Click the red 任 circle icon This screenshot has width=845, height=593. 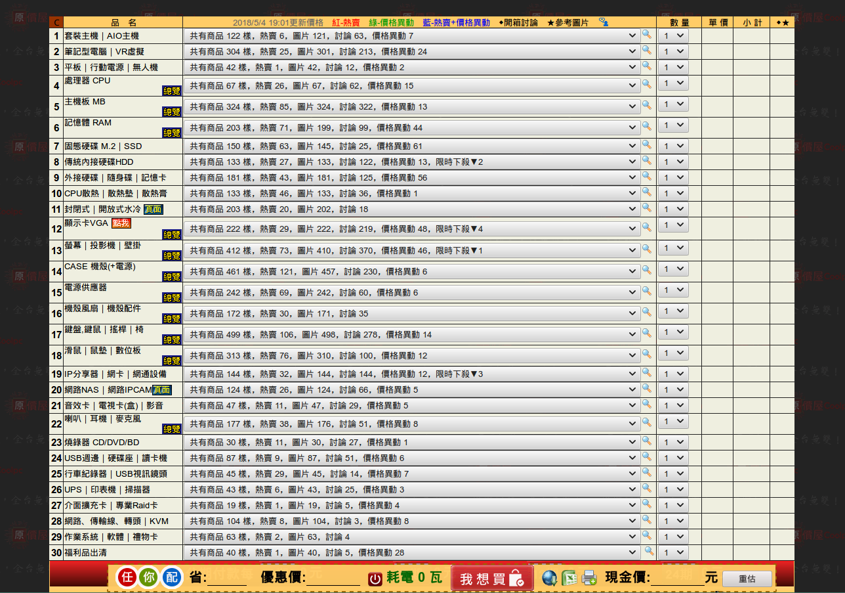127,578
